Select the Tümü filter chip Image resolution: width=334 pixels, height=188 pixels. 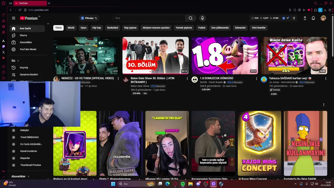click(58, 28)
